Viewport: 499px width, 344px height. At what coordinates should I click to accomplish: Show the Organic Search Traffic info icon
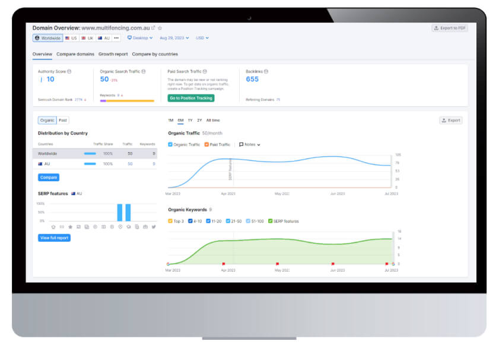click(x=144, y=71)
